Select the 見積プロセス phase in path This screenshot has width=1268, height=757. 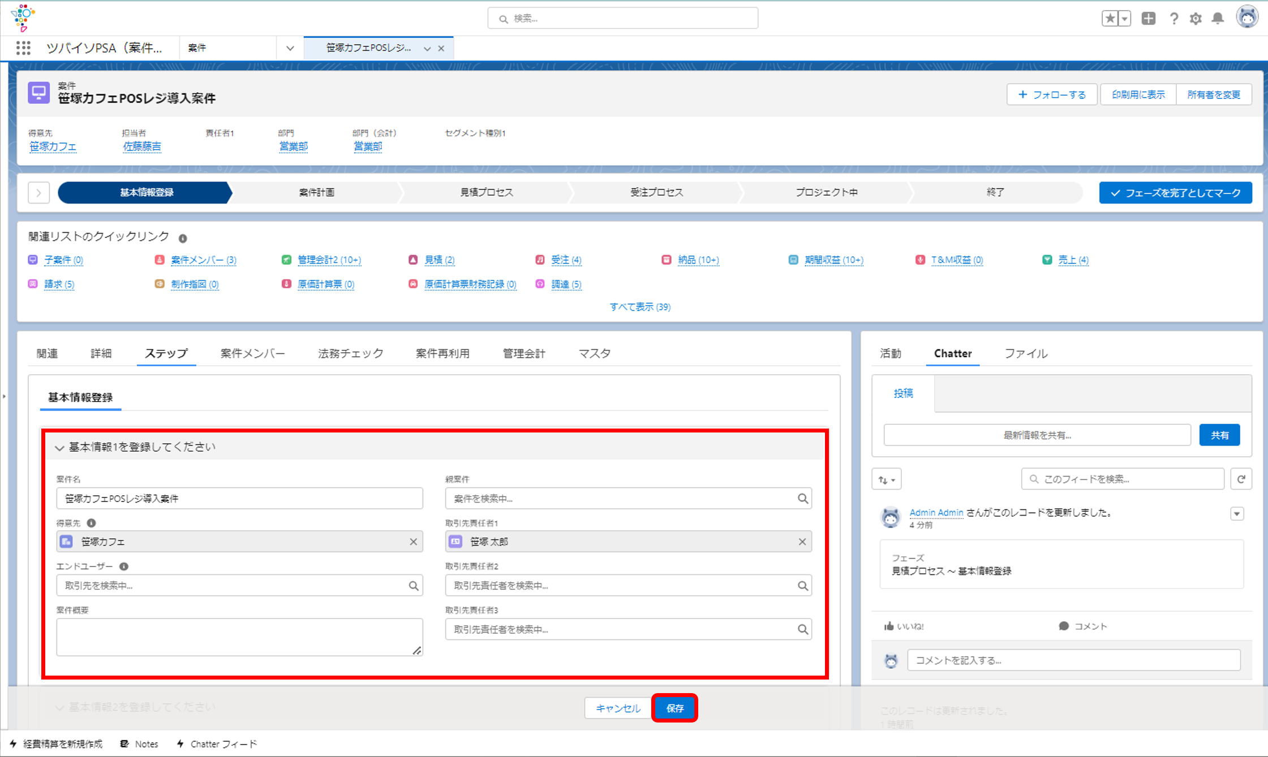487,192
